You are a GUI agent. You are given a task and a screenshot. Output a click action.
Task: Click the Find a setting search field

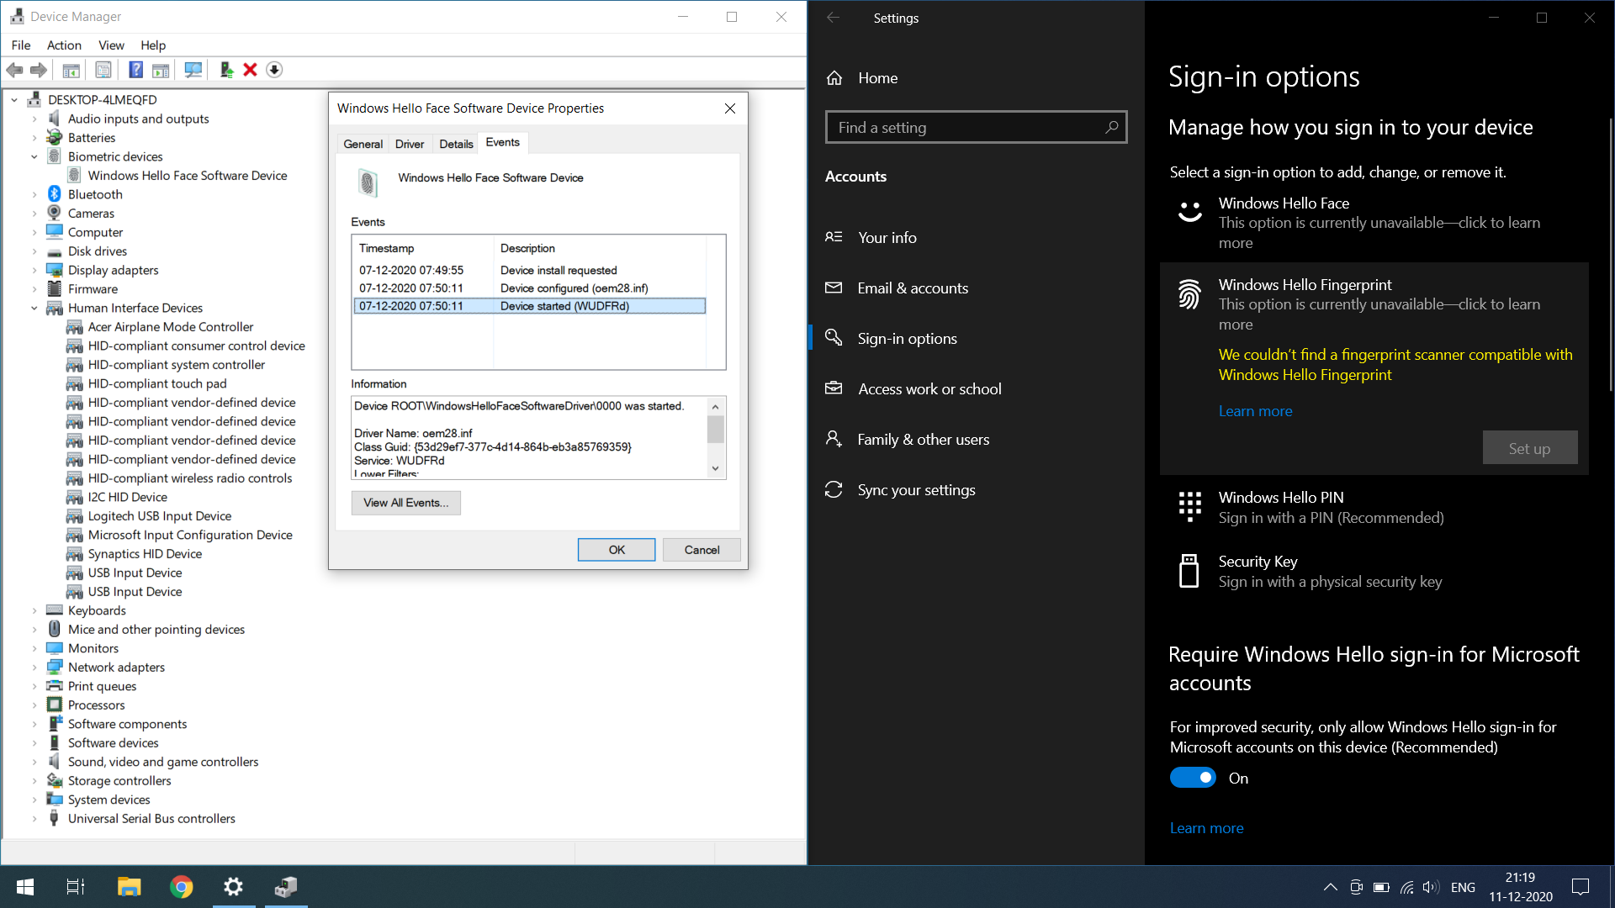pyautogui.click(x=976, y=127)
